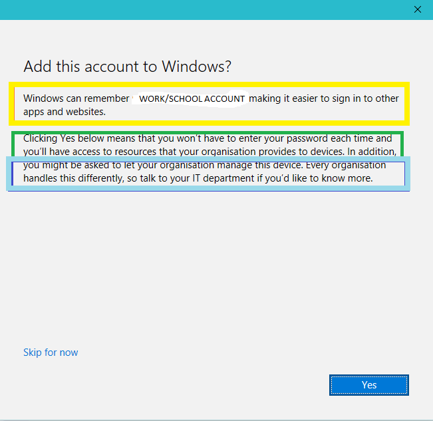
Task: Close the dialog with the X icon
Action: click(418, 9)
